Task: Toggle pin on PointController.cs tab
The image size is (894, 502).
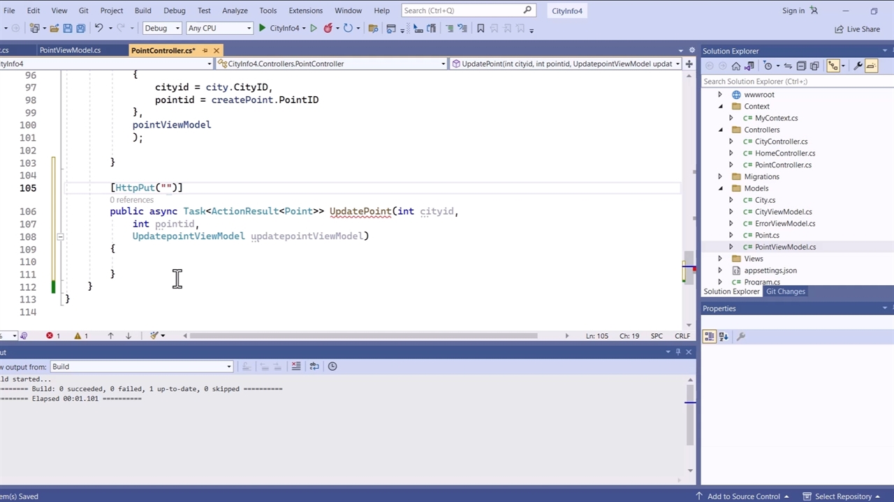Action: pos(205,50)
